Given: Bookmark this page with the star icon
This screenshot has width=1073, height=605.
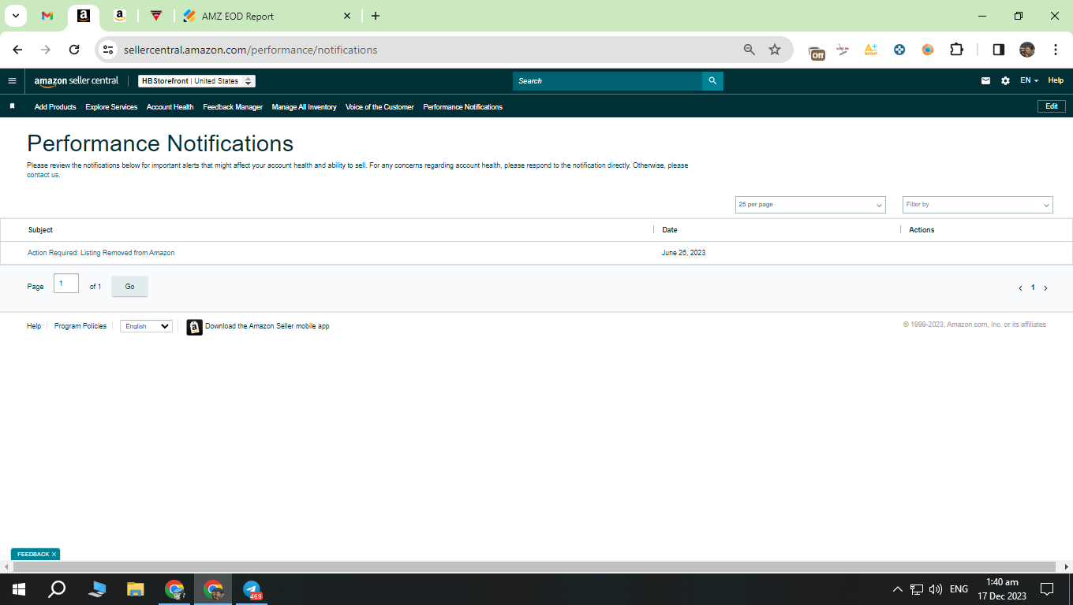Looking at the screenshot, I should pyautogui.click(x=775, y=50).
